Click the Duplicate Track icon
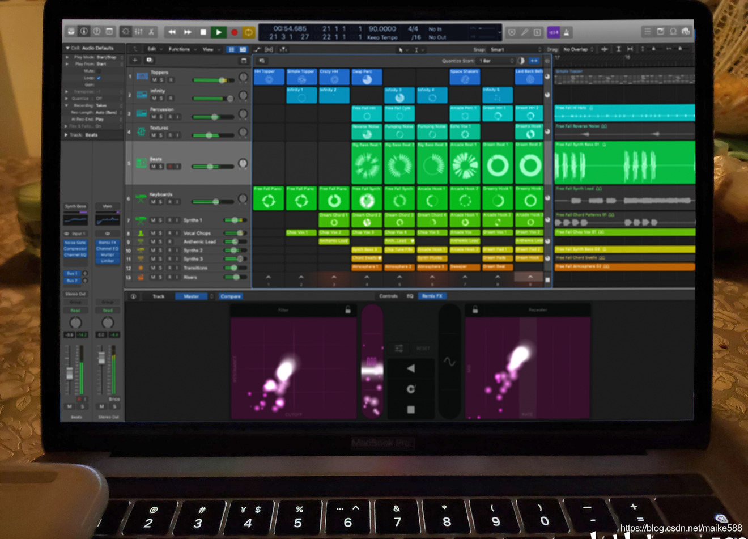The width and height of the screenshot is (748, 539). [x=150, y=60]
